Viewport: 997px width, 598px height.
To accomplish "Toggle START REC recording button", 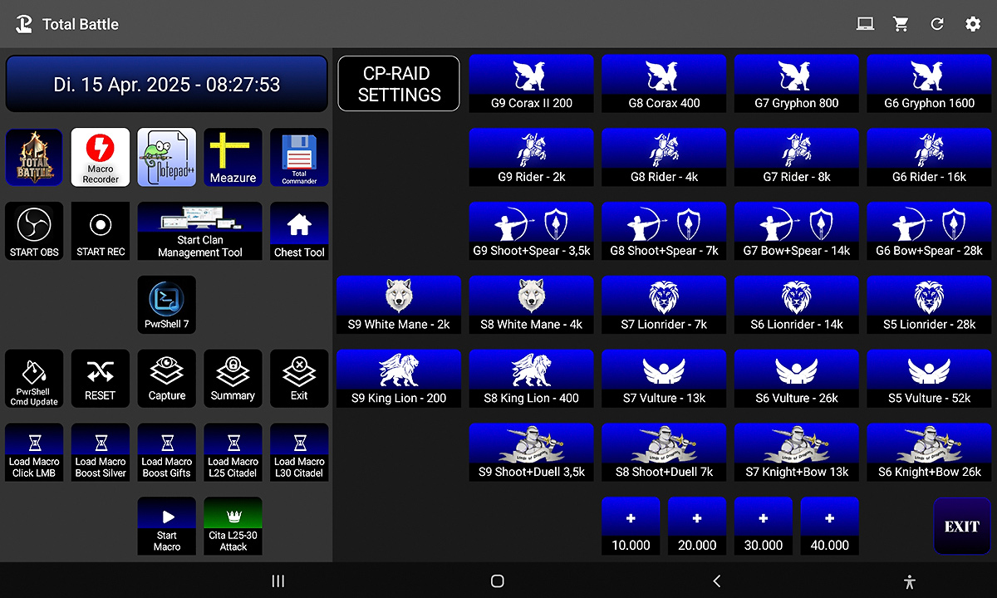I will 101,232.
